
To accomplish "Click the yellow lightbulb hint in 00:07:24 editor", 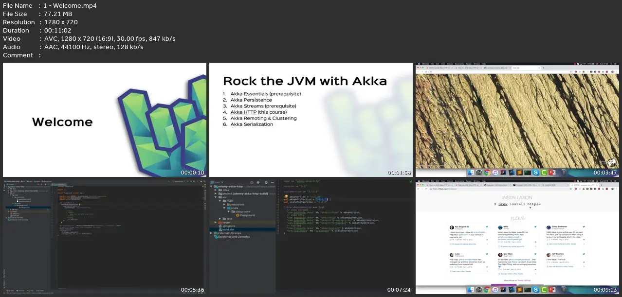I will pos(286,196).
